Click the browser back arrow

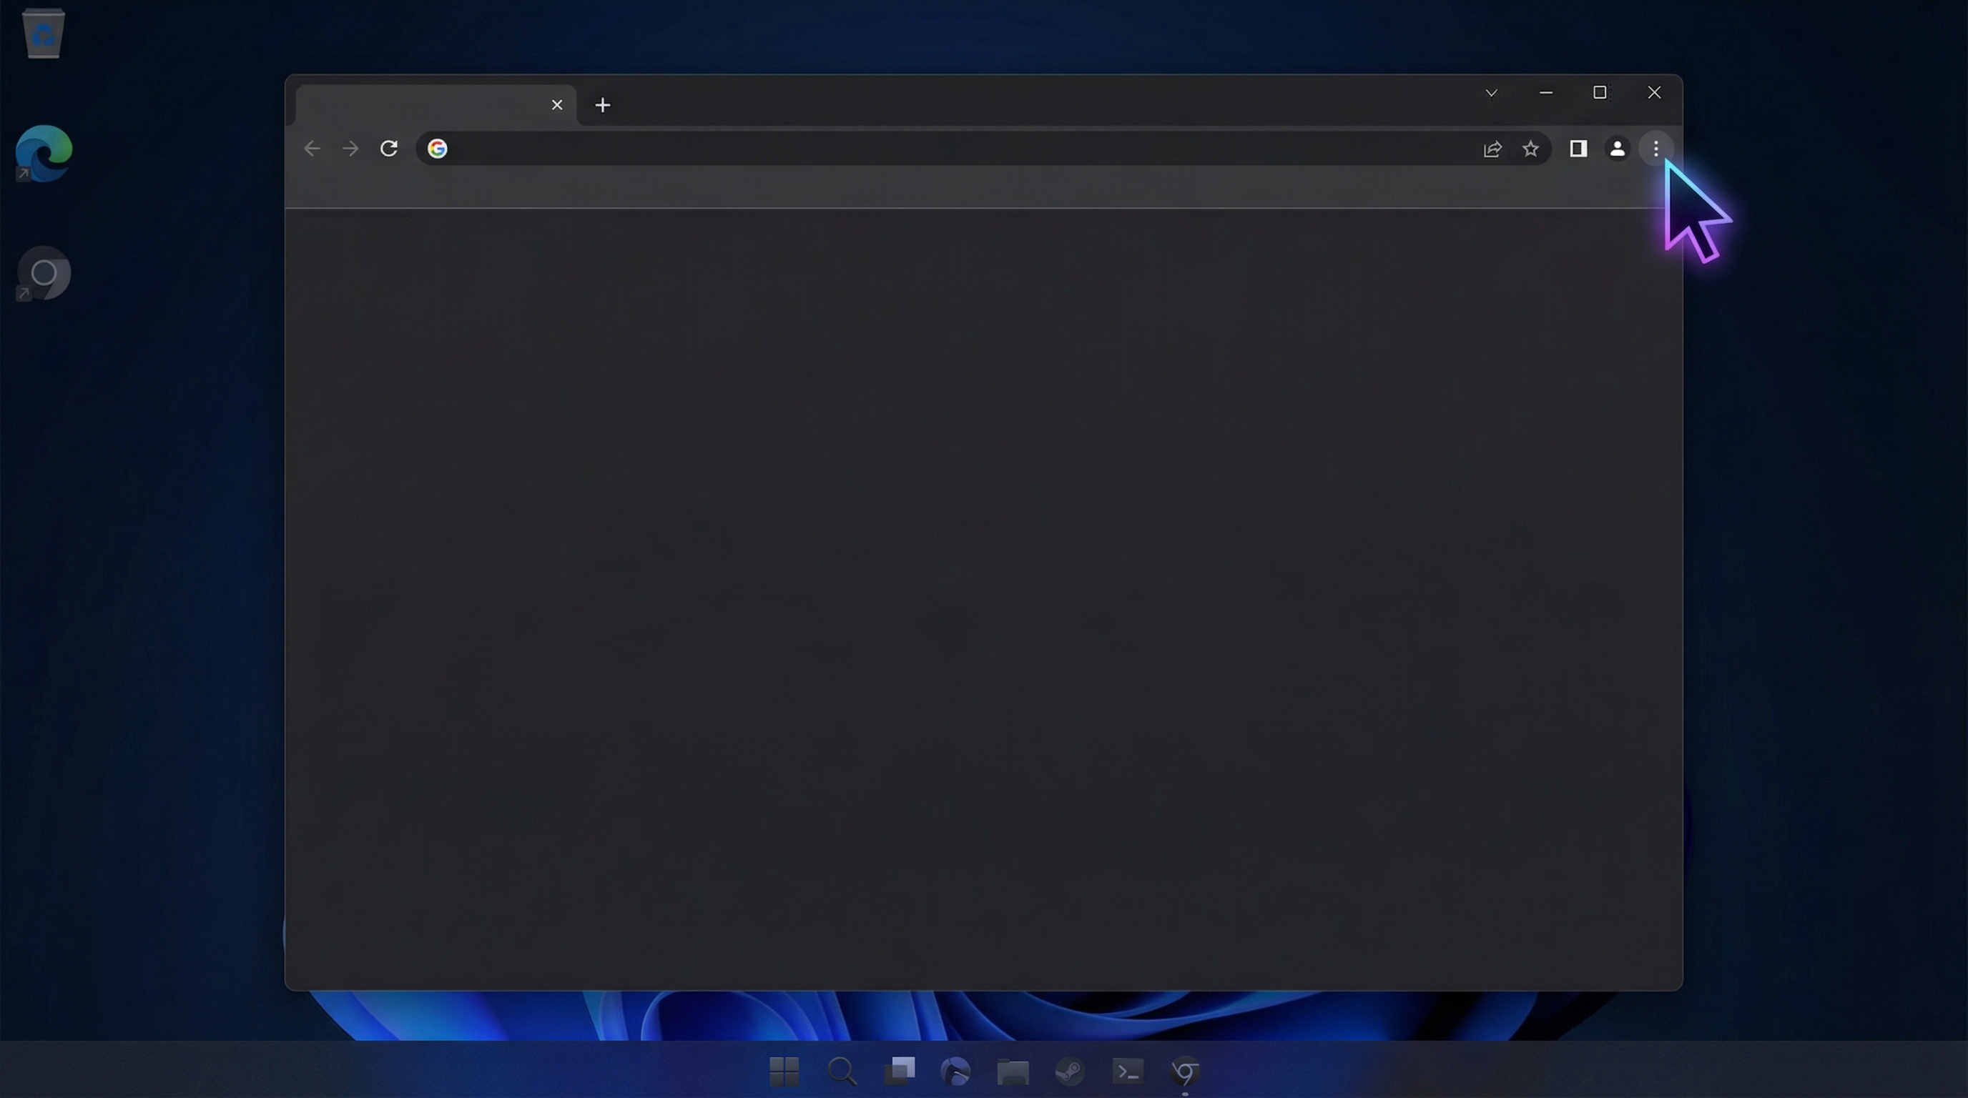312,149
